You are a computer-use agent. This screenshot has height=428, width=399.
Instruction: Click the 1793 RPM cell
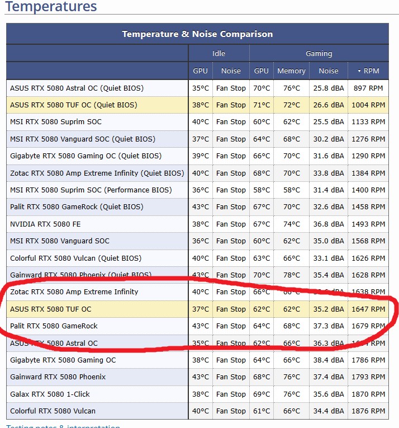pos(368,377)
